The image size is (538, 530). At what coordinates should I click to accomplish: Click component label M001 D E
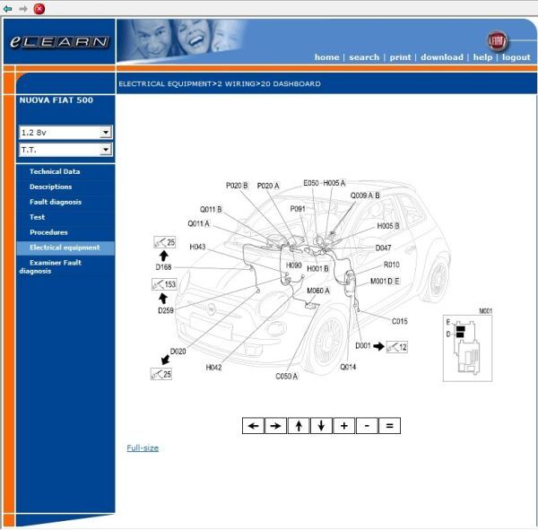(x=385, y=282)
